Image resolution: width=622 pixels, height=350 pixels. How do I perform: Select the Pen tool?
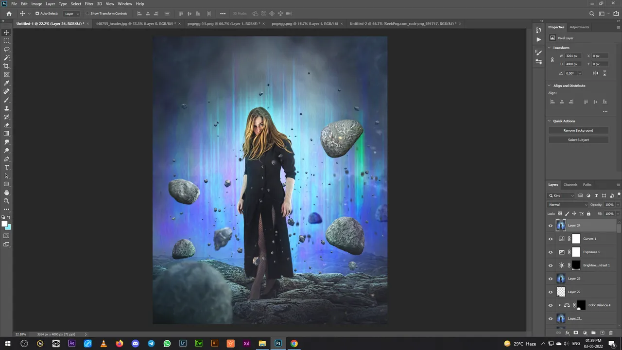click(x=7, y=159)
